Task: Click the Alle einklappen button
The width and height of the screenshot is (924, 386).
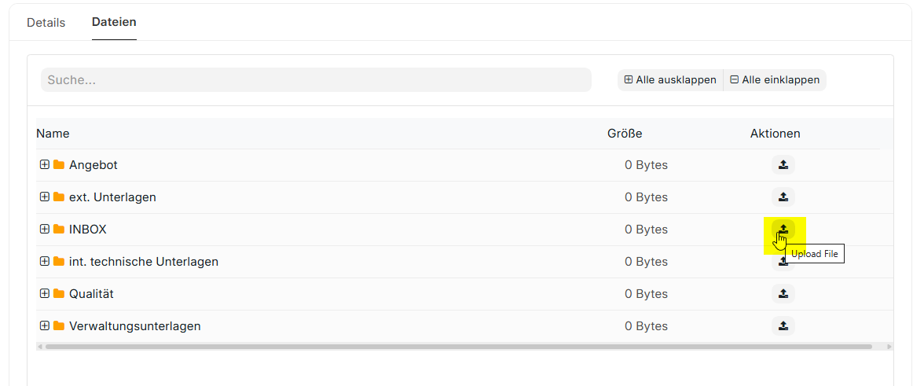Action: point(775,80)
